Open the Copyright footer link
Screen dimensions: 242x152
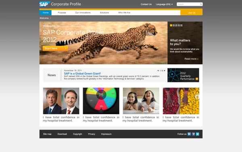77,134
